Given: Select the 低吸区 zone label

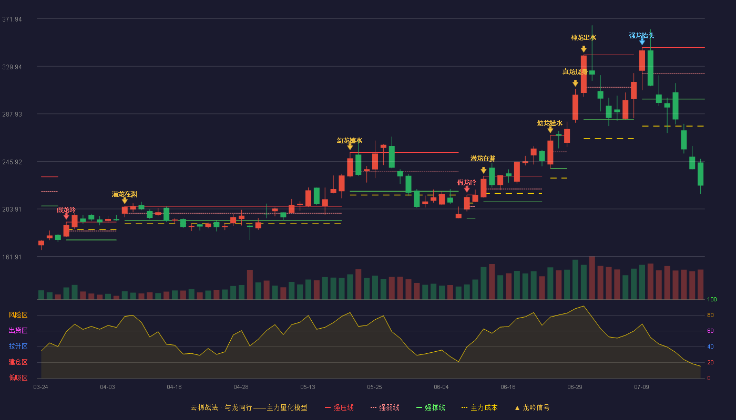Looking at the screenshot, I should pyautogui.click(x=18, y=377).
